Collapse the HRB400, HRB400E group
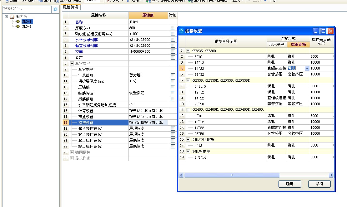Viewport: 347px width, 207px height. pos(188,110)
